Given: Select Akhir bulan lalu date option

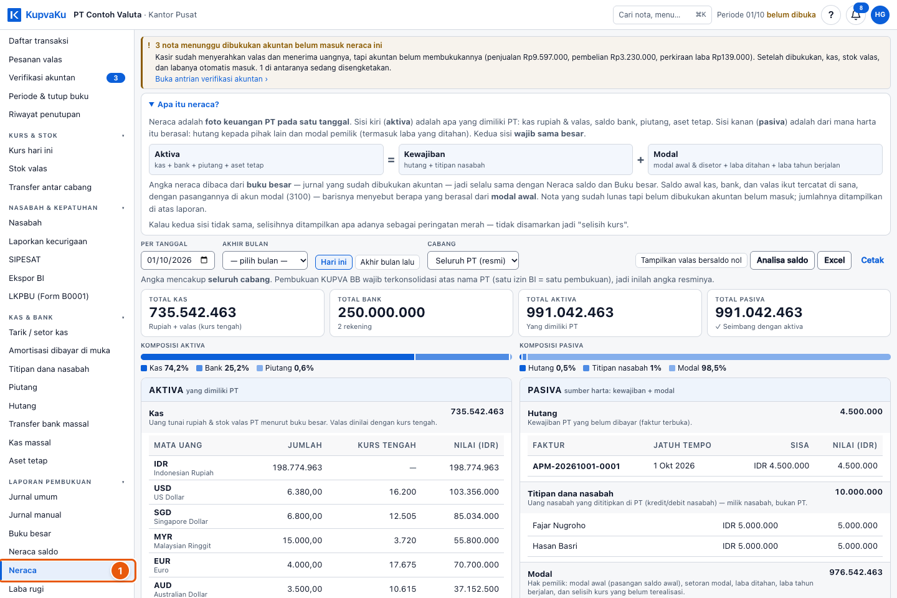Looking at the screenshot, I should pyautogui.click(x=387, y=262).
